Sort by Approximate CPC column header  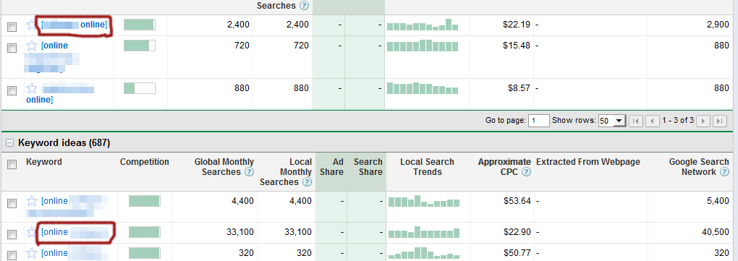(504, 167)
